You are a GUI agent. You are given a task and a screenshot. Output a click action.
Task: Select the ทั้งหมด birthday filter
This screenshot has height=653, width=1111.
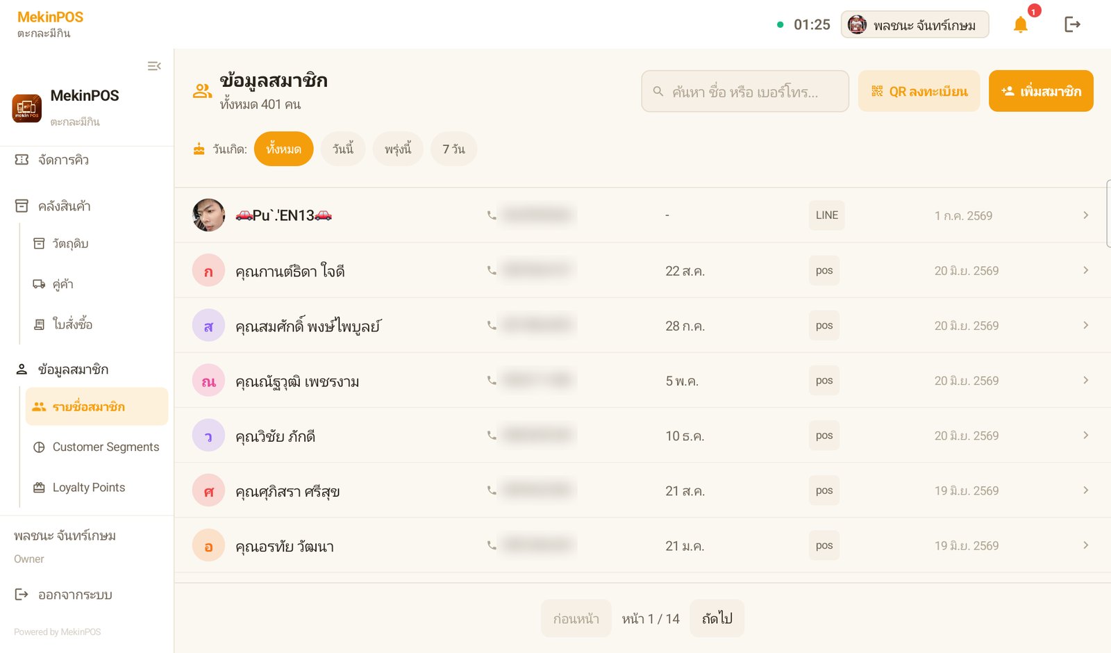tap(283, 149)
